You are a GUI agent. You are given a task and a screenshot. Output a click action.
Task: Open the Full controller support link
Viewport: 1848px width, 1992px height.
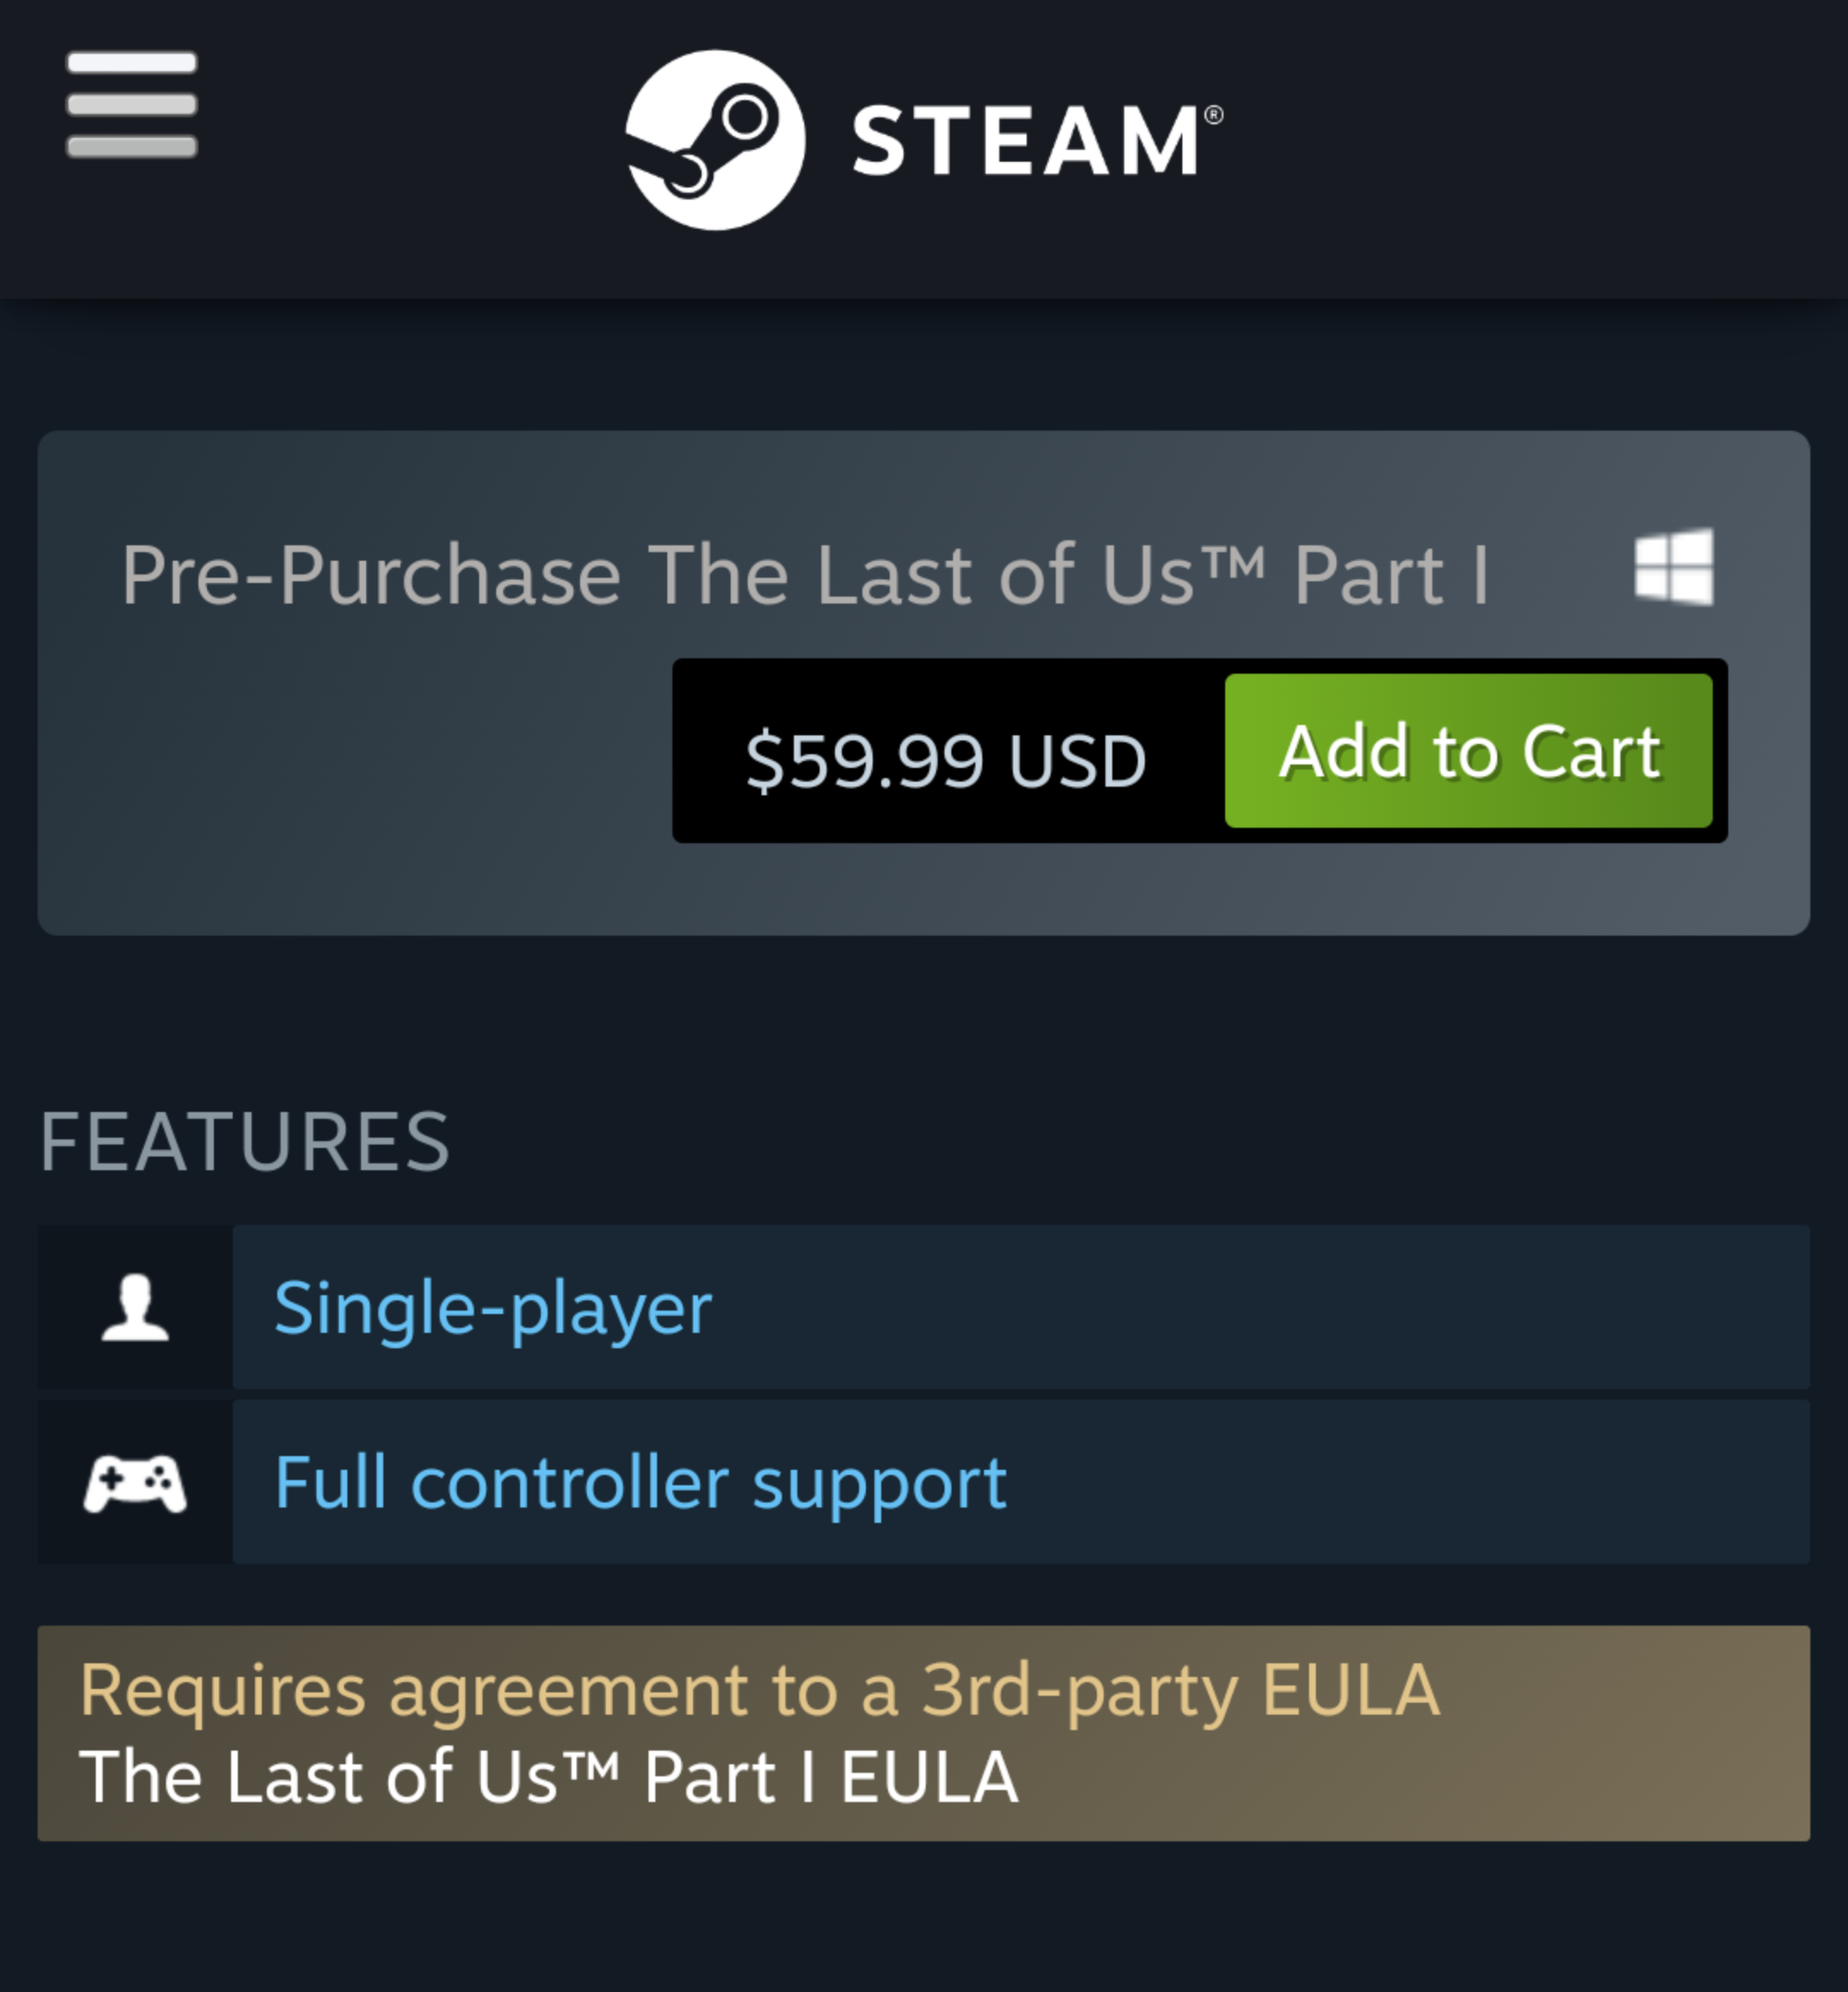(x=640, y=1483)
